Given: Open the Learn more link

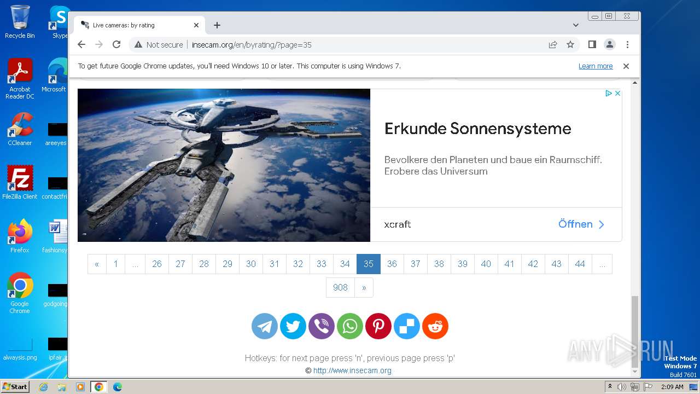Looking at the screenshot, I should click(x=596, y=66).
